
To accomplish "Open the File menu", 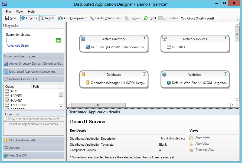I will pos(8,12).
